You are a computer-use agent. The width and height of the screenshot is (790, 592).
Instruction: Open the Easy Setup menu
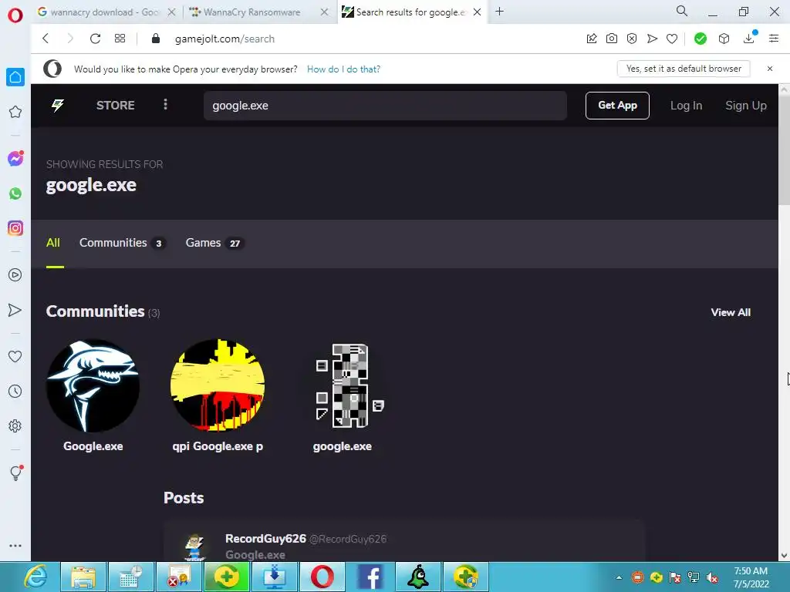coord(774,39)
